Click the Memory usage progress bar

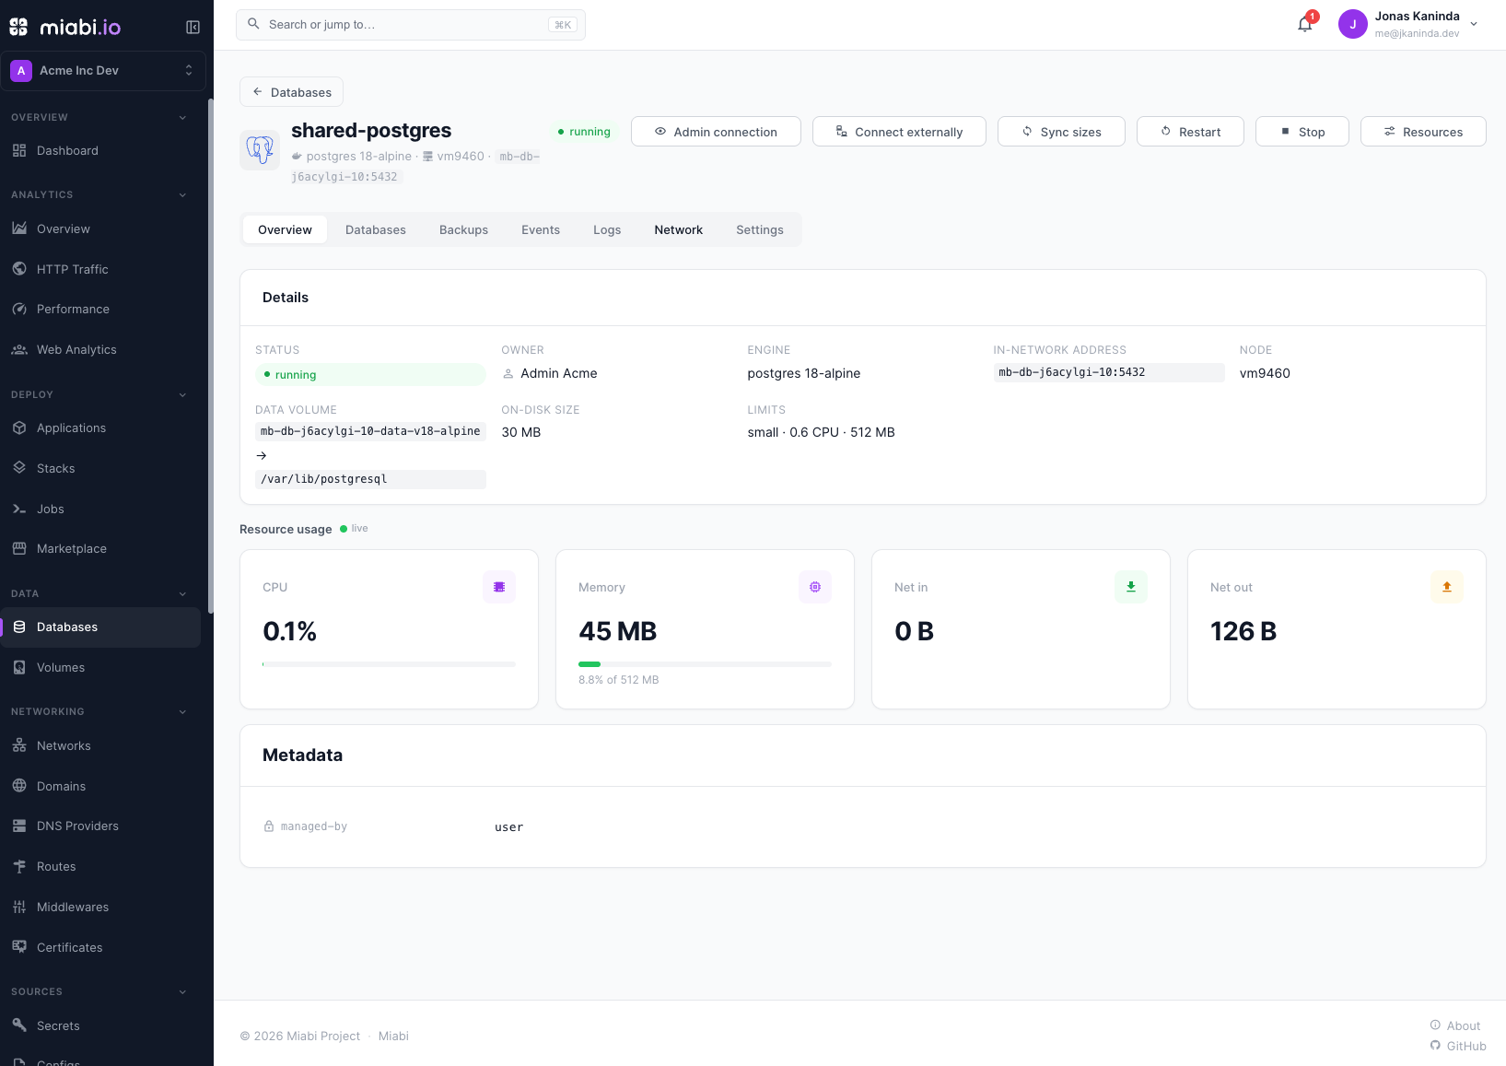pos(705,664)
